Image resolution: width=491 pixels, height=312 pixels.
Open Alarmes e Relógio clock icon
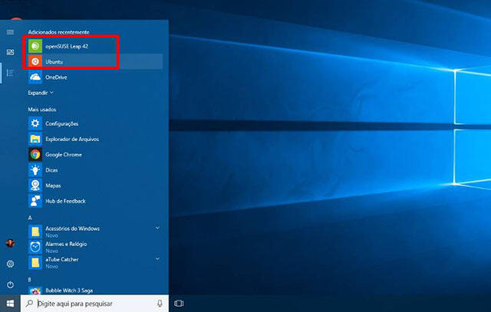tap(35, 247)
